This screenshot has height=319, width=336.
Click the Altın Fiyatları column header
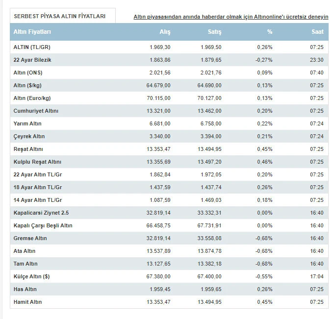click(32, 32)
